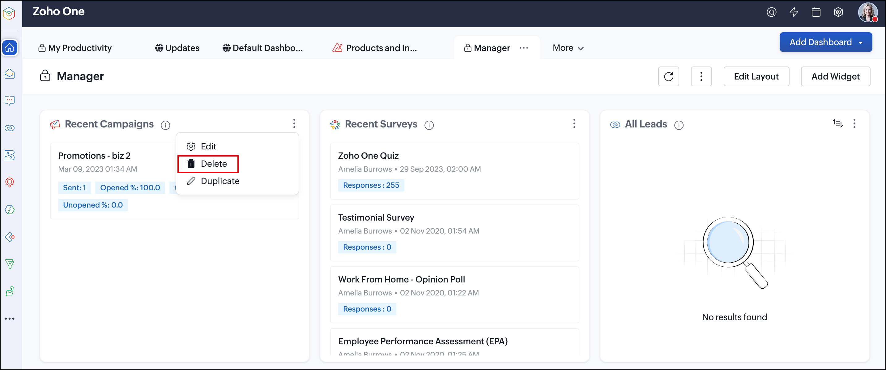Open the admin settings gear icon in header
This screenshot has width=886, height=370.
(x=838, y=12)
